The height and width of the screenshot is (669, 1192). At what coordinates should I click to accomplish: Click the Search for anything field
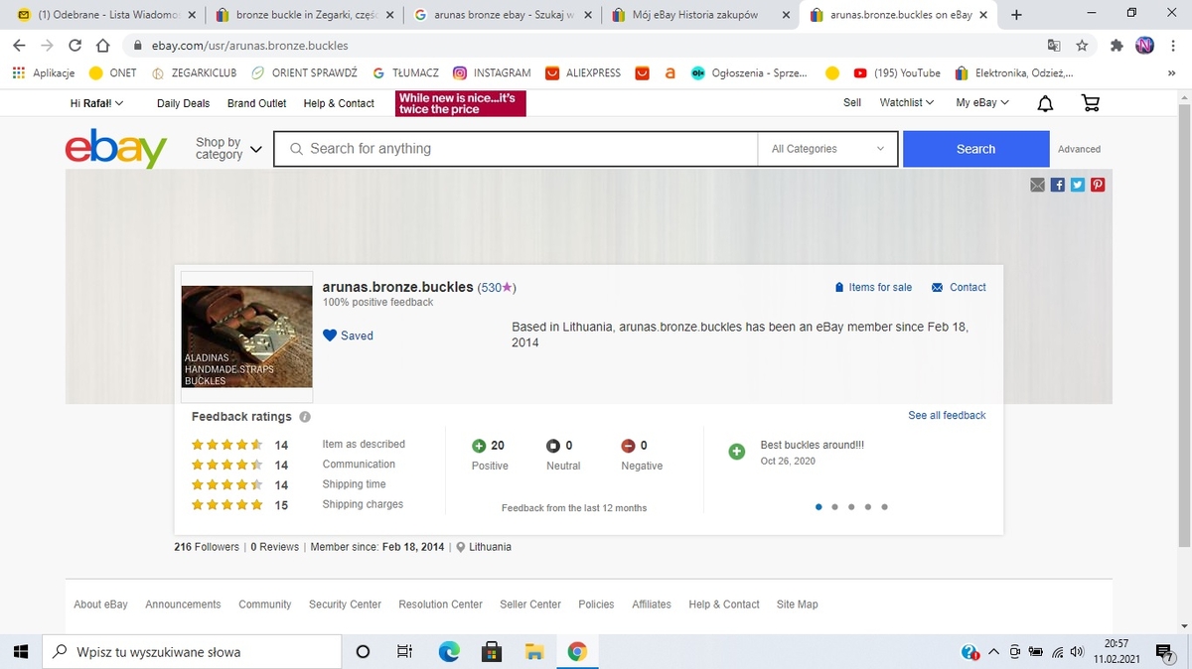(x=516, y=149)
